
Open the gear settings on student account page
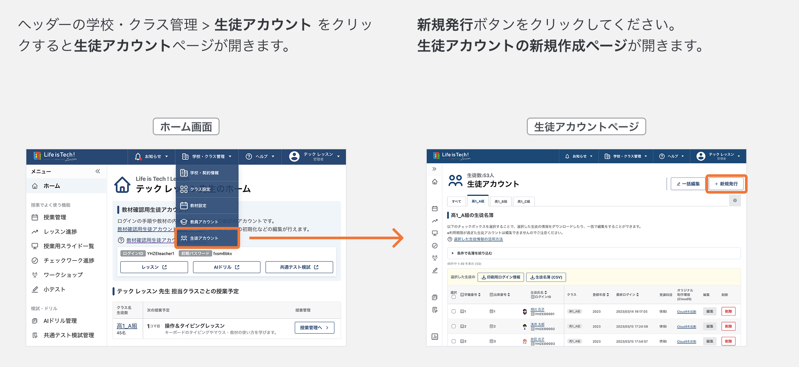click(735, 201)
